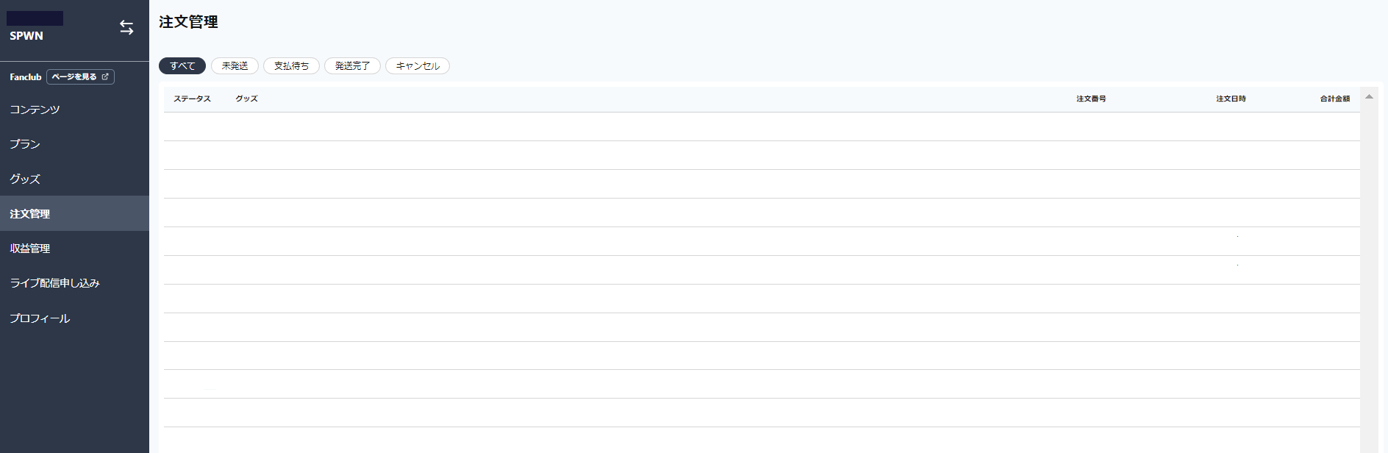Show キャンセル orders
The height and width of the screenshot is (453, 1388).
[x=418, y=66]
